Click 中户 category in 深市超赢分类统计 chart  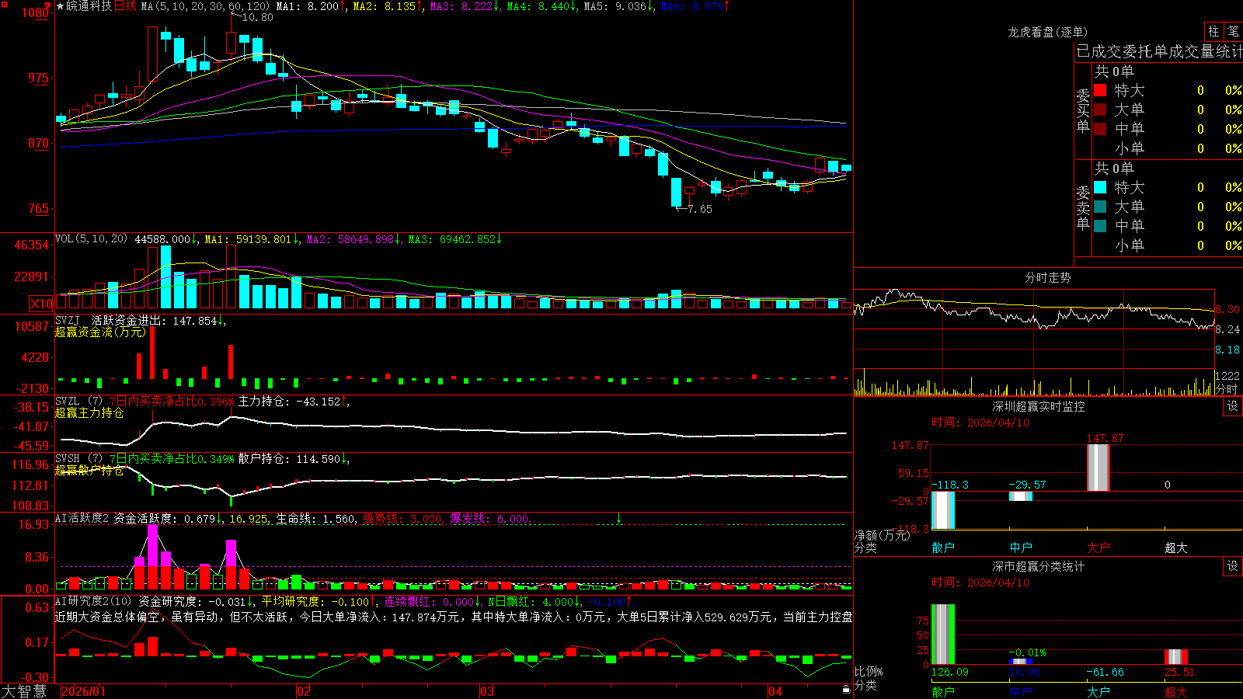1021,691
